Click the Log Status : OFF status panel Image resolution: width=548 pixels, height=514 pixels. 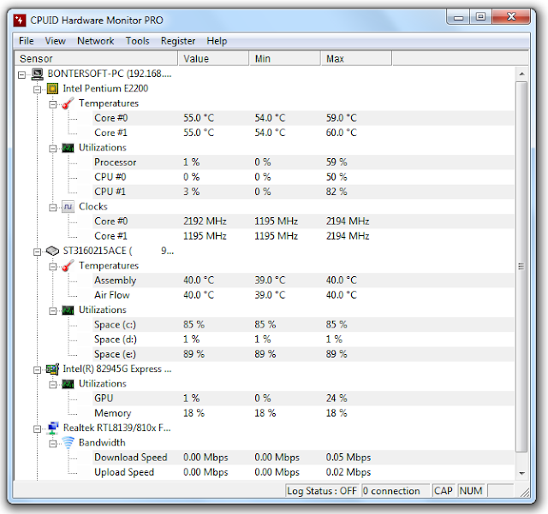[x=322, y=491]
